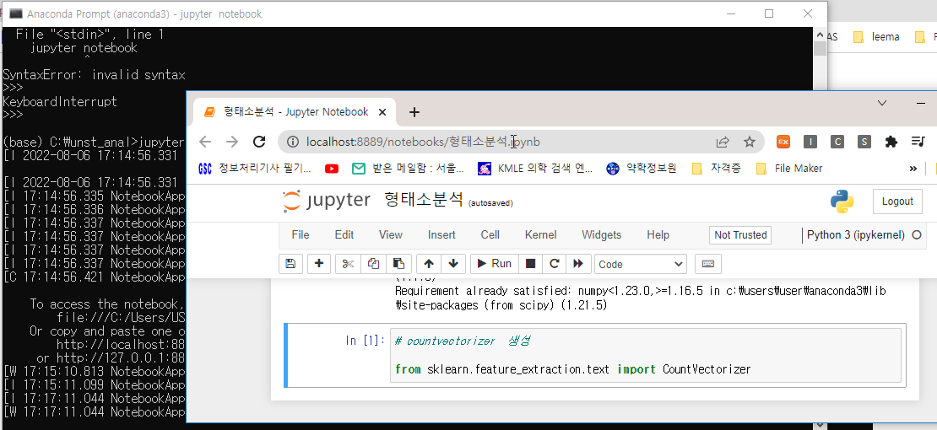Open the 자격증 bookmark folder
This screenshot has height=430, width=937.
716,169
